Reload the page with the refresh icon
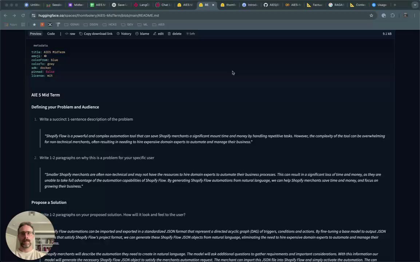The width and height of the screenshot is (420, 262). click(23, 16)
